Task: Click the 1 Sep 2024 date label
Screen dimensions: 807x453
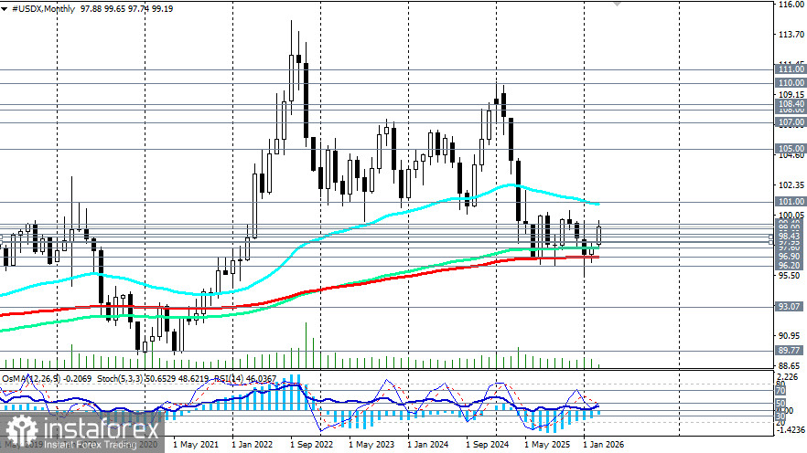Action: point(488,445)
